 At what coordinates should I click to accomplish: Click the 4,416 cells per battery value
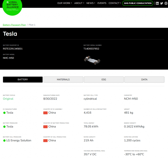tap(88, 113)
